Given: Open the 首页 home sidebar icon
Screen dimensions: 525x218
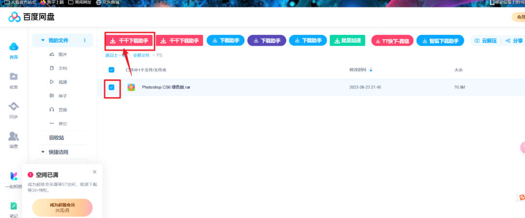Looking at the screenshot, I should (x=14, y=50).
